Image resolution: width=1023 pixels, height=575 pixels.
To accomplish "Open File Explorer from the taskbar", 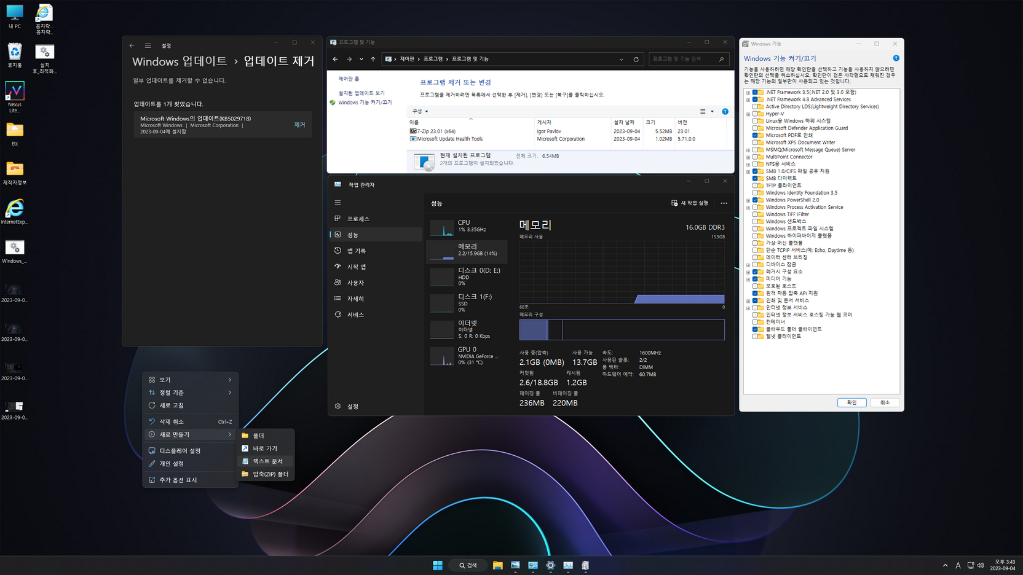I will pyautogui.click(x=497, y=565).
